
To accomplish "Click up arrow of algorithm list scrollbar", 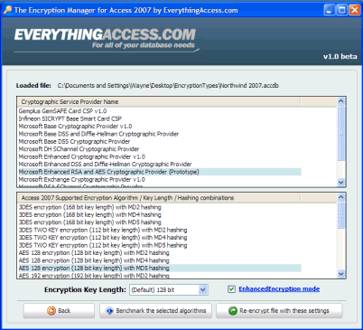I will click(340, 197).
